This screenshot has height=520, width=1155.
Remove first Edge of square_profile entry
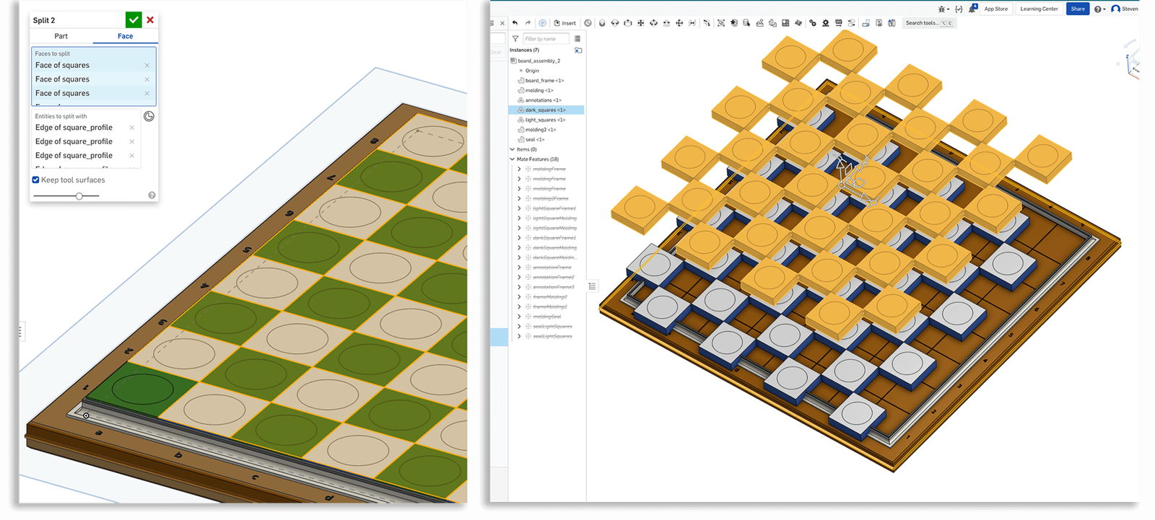131,128
